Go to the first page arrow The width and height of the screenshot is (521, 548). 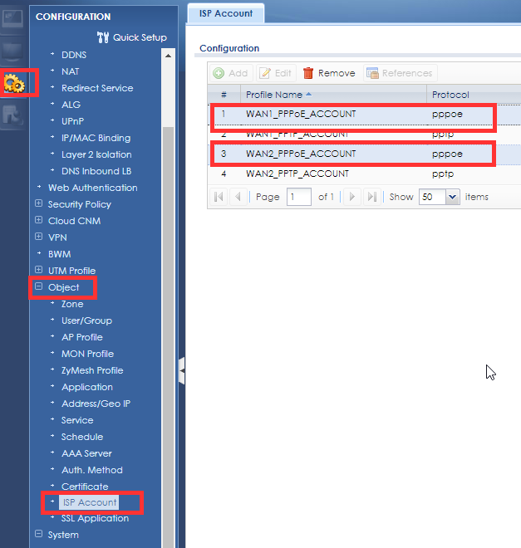(x=219, y=197)
